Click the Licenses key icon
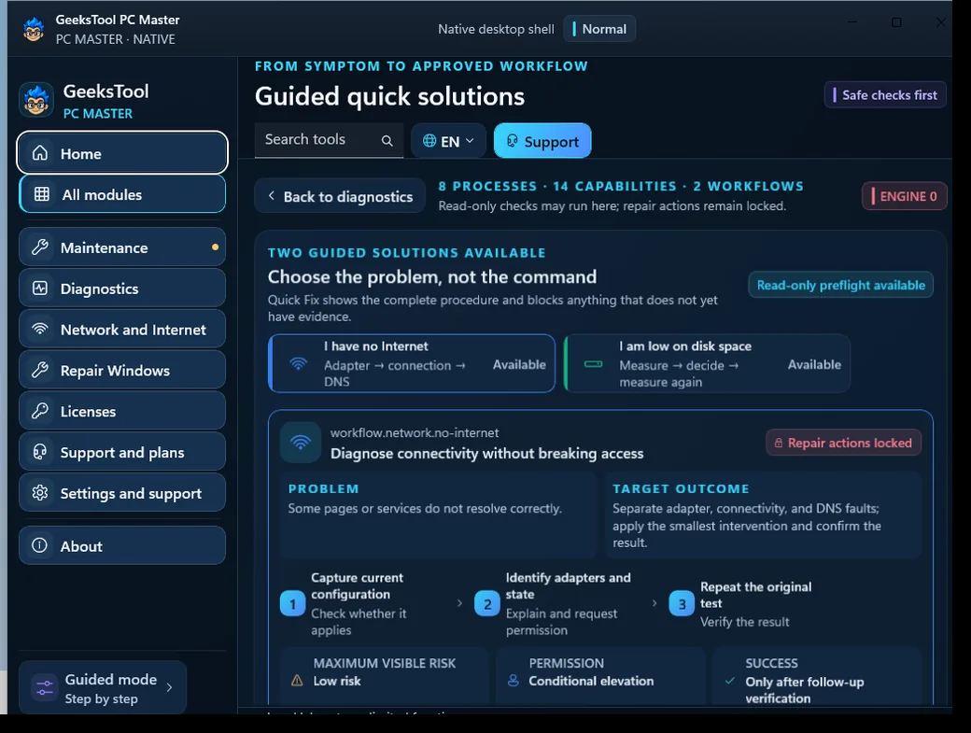This screenshot has width=971, height=733. (x=40, y=411)
